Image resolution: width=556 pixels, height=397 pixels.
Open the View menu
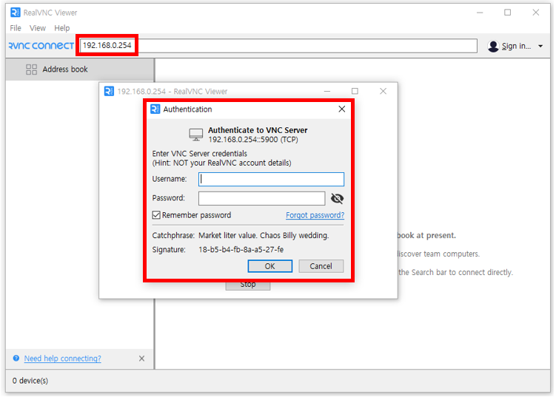pyautogui.click(x=37, y=28)
